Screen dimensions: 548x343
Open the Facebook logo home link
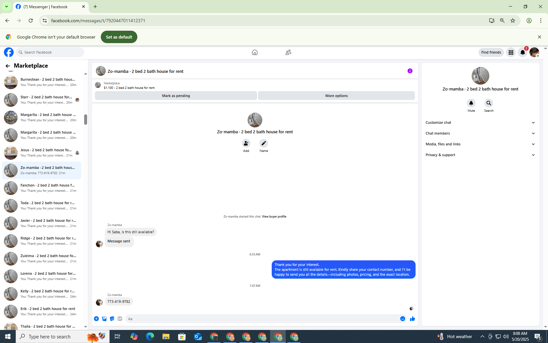click(9, 52)
